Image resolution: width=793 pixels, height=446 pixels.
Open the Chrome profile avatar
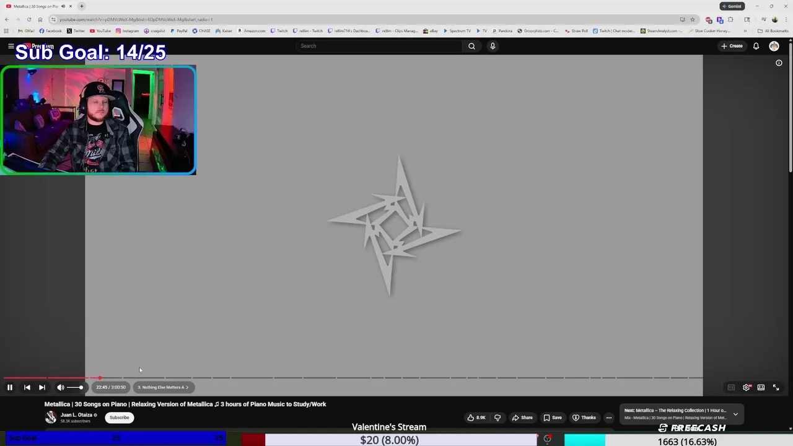[x=774, y=19]
